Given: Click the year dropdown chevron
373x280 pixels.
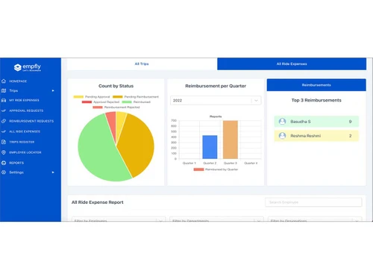Looking at the screenshot, I should [256, 101].
